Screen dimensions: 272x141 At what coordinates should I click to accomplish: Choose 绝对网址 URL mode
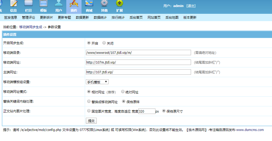[123, 91]
